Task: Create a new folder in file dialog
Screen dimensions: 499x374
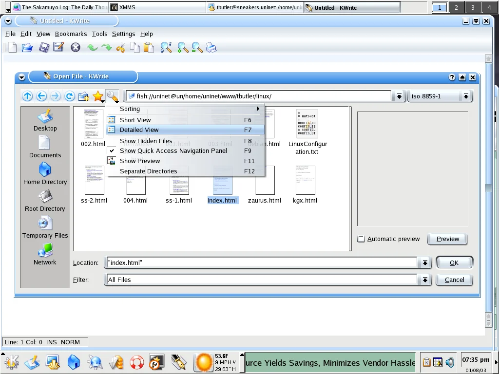Action: pyautogui.click(x=84, y=96)
